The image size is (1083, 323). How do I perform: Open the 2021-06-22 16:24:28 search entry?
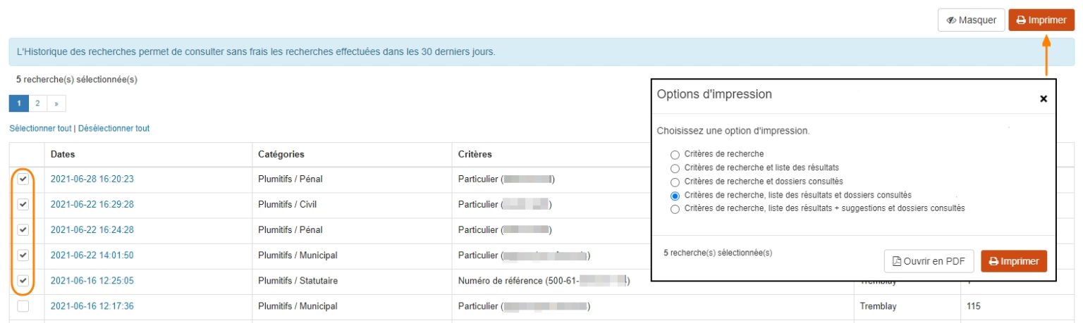click(92, 230)
